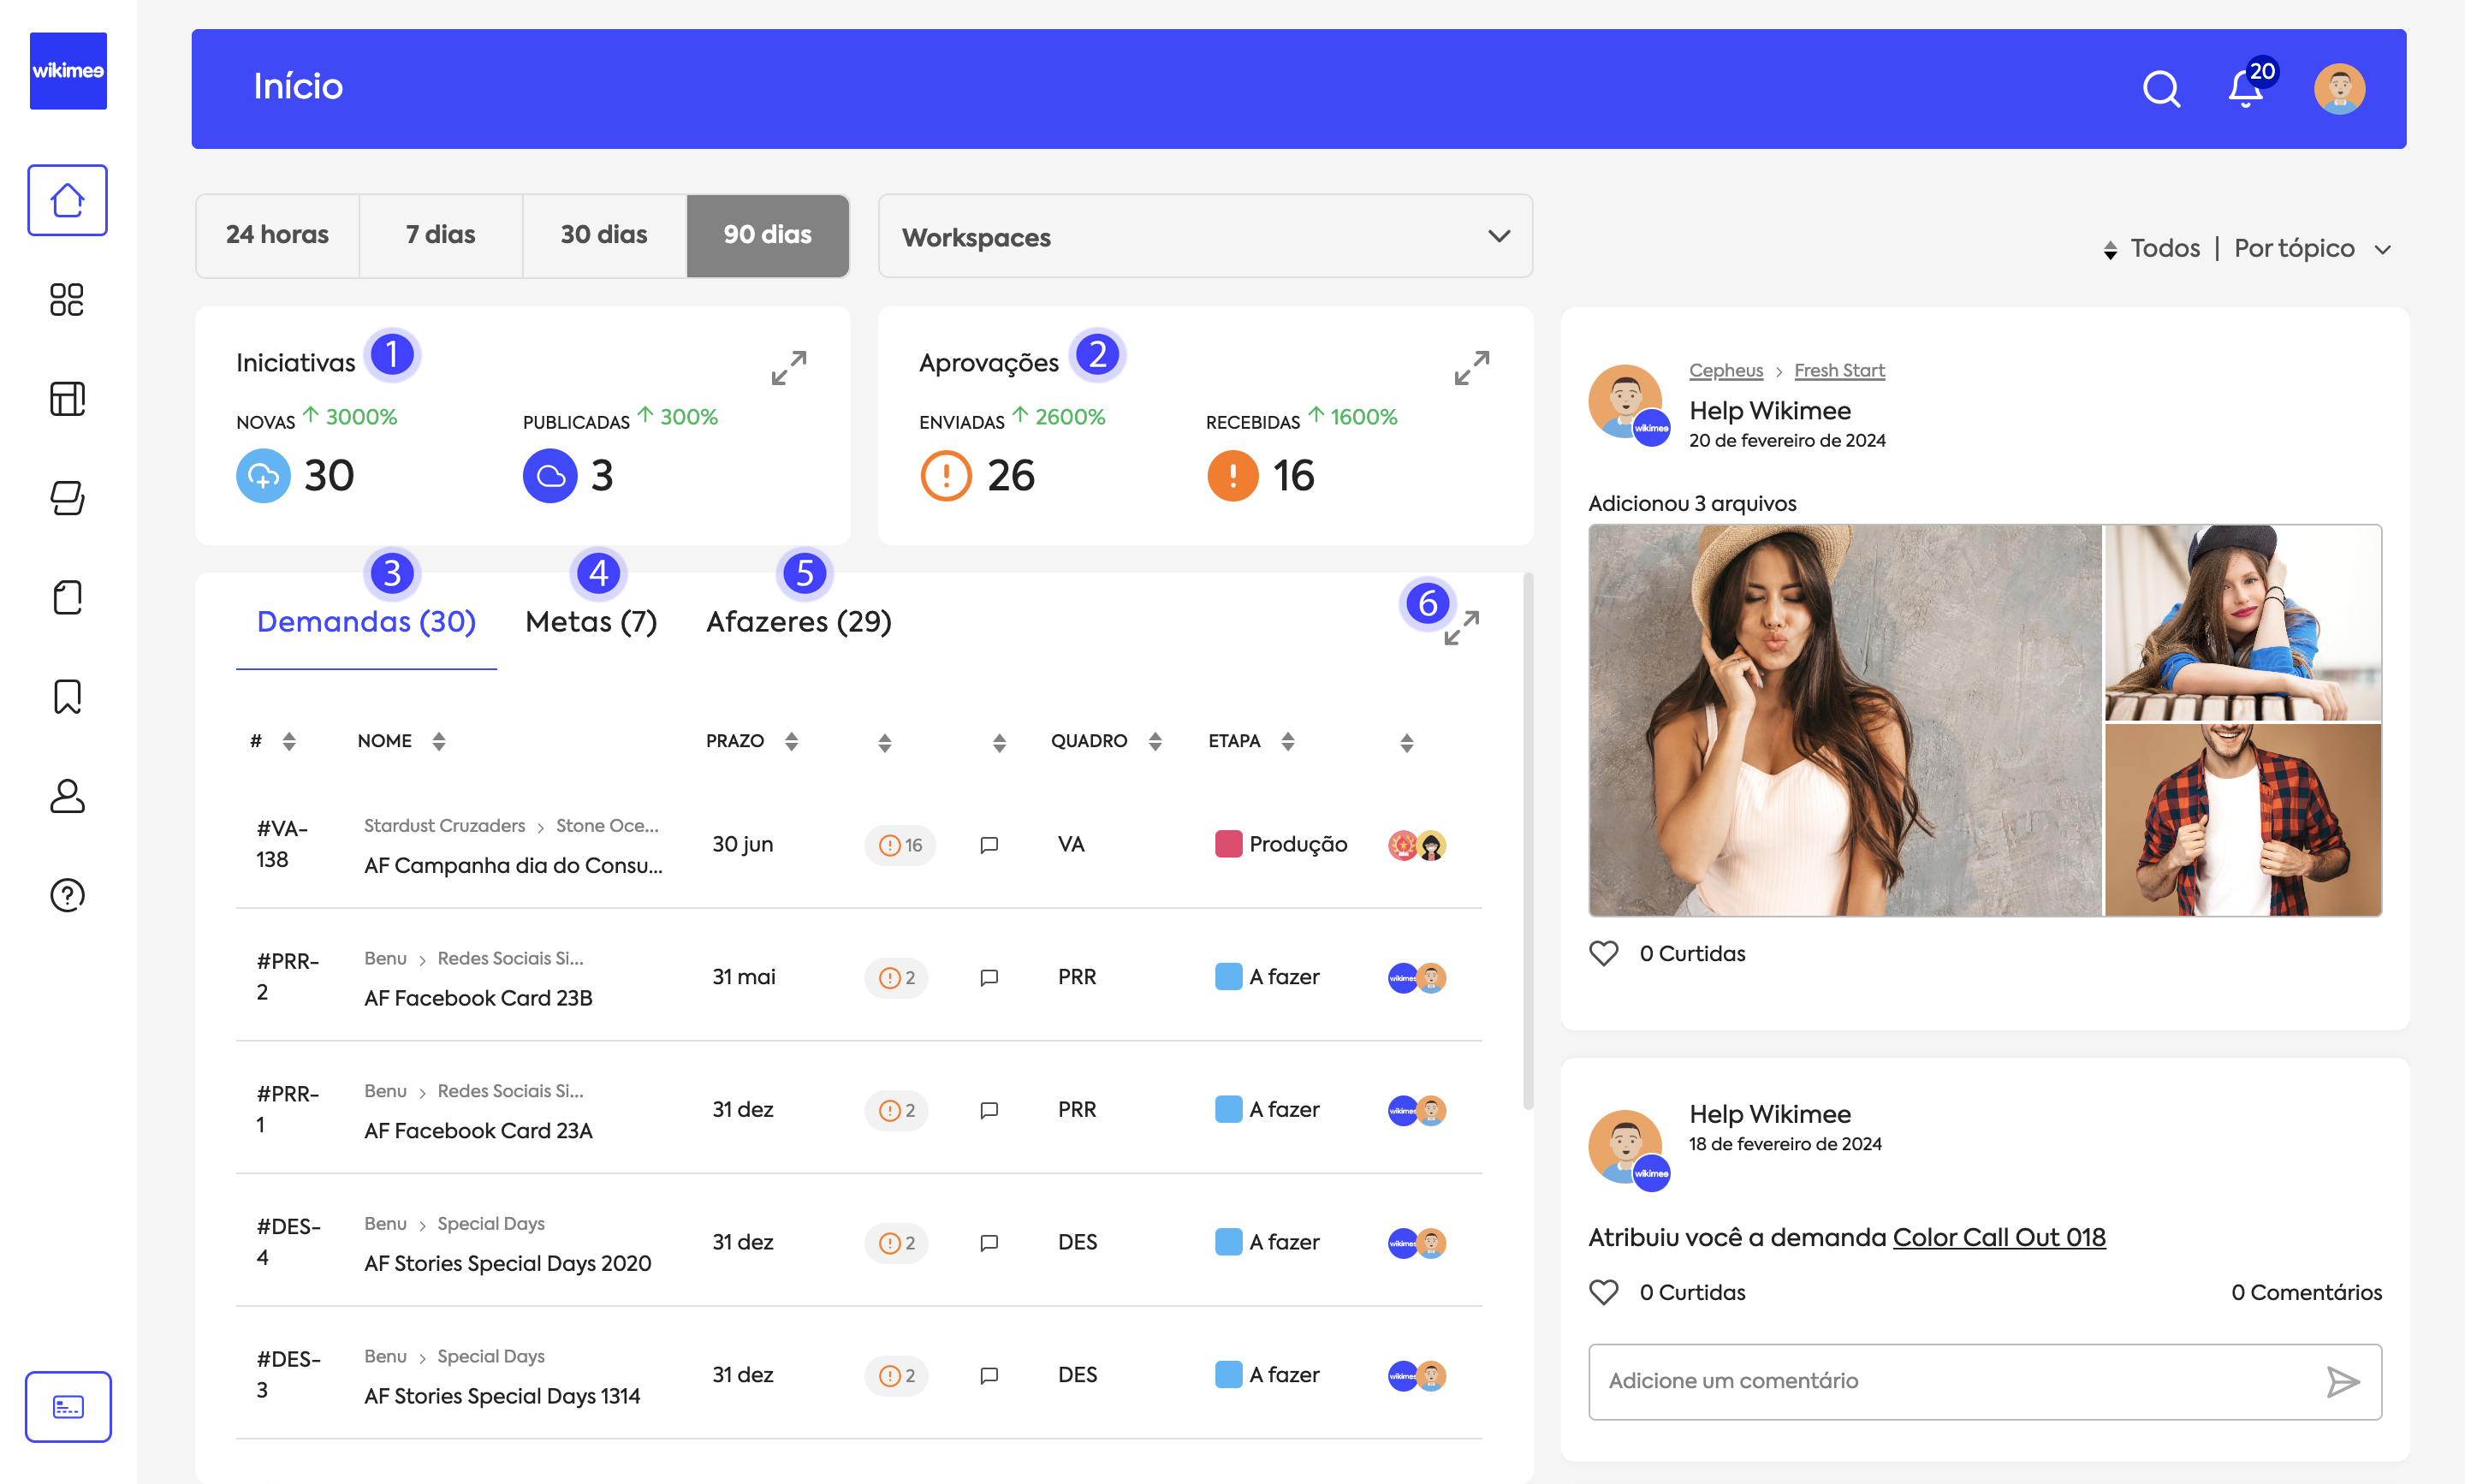Expand the Iniciativas card fullscreen
2465x1484 pixels.
[789, 367]
